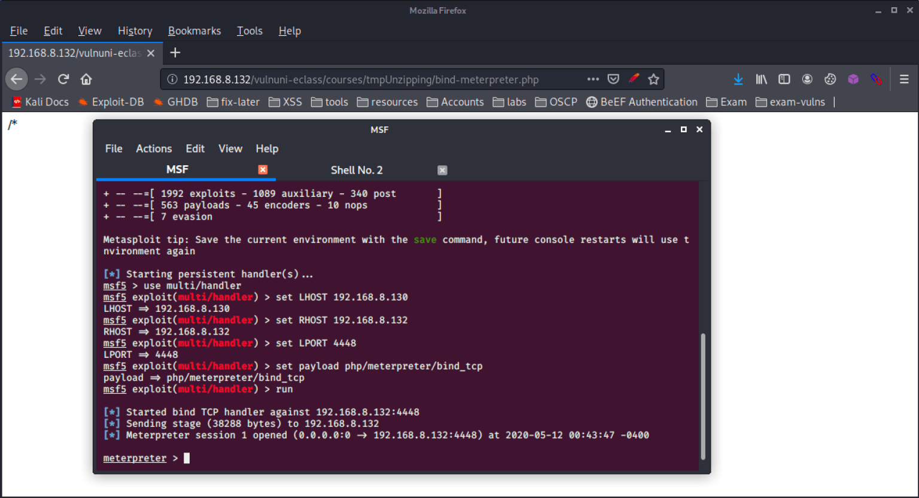This screenshot has width=919, height=498.
Task: Show site information icon in URL bar
Action: (172, 79)
